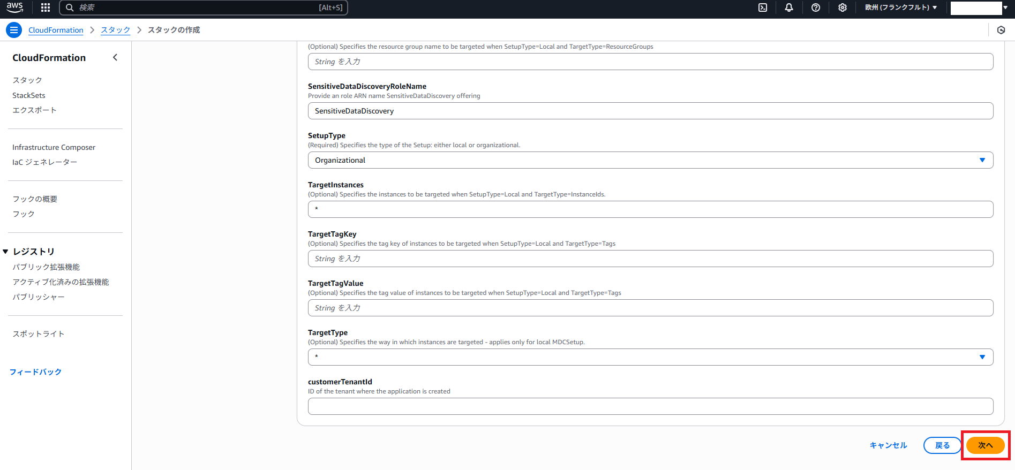Click the SensitiveDataDiscoveryRoleName field
The image size is (1015, 470).
(650, 111)
